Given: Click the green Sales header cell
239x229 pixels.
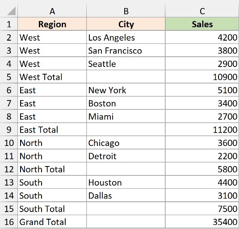Looking at the screenshot, I should (x=202, y=24).
